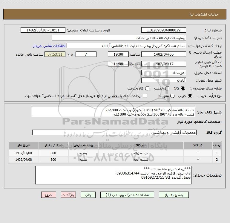Click row number 2 cell
230x223 pixels.
(217, 160)
